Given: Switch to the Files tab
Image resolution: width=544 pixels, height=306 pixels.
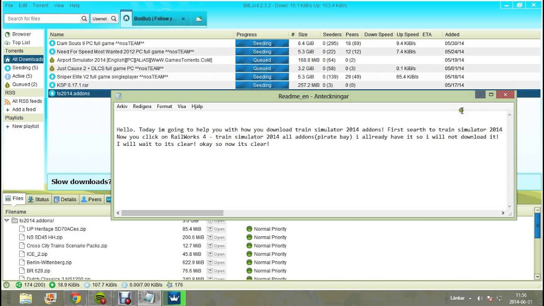Looking at the screenshot, I should tap(14, 199).
